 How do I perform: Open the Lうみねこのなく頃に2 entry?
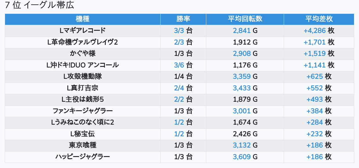[x=83, y=122]
